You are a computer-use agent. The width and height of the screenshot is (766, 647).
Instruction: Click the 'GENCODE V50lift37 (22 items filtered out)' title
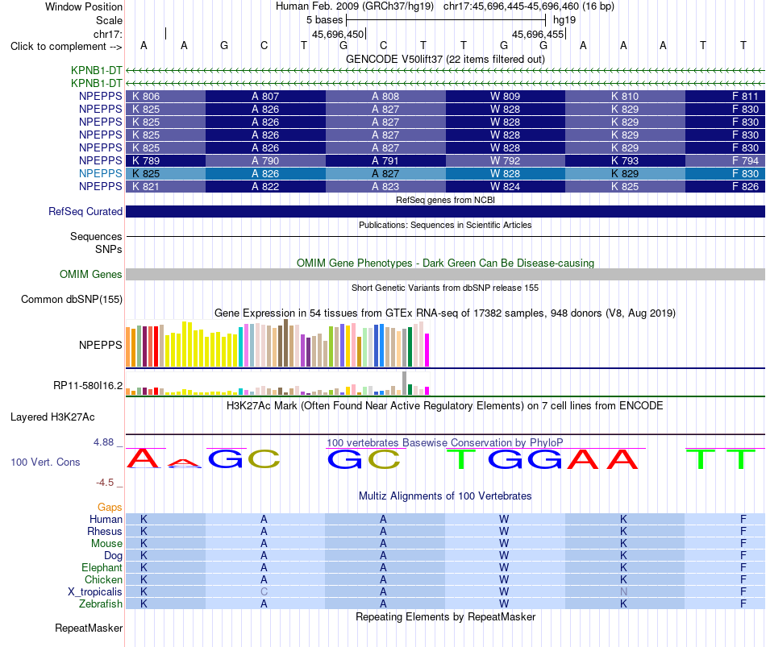pos(445,59)
